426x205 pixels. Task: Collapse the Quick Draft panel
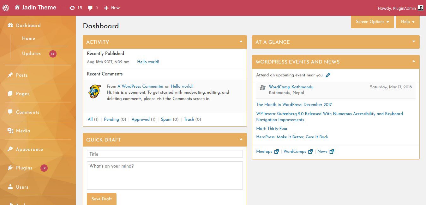[241, 139]
